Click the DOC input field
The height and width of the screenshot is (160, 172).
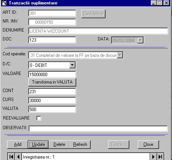(52, 40)
